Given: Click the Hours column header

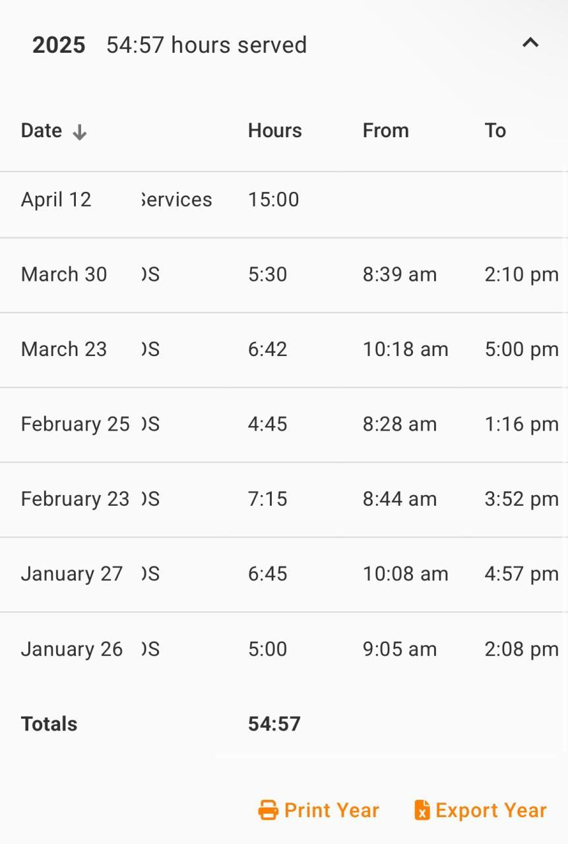Looking at the screenshot, I should [274, 131].
